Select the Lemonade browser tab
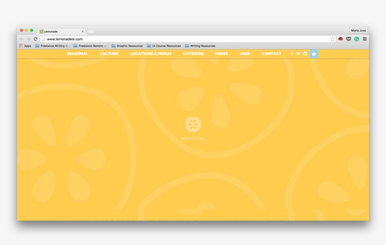The image size is (386, 245). [61, 32]
